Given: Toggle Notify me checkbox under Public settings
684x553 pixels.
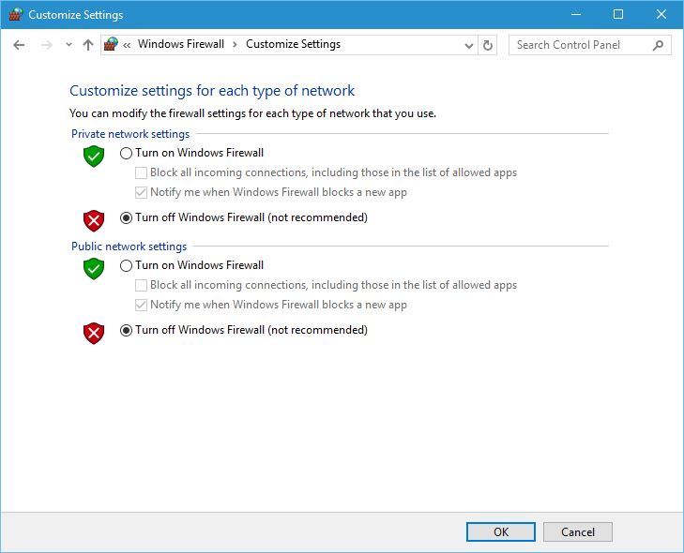Looking at the screenshot, I should coord(141,305).
